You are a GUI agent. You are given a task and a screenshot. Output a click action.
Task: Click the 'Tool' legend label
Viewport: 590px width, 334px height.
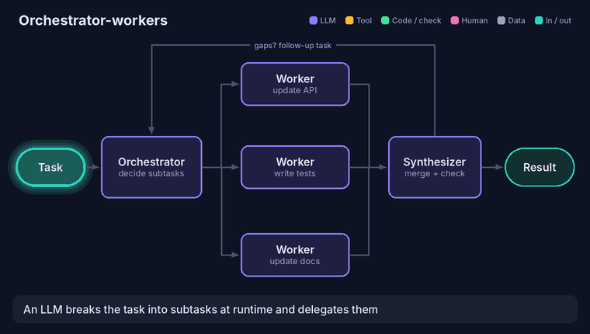pyautogui.click(x=364, y=21)
